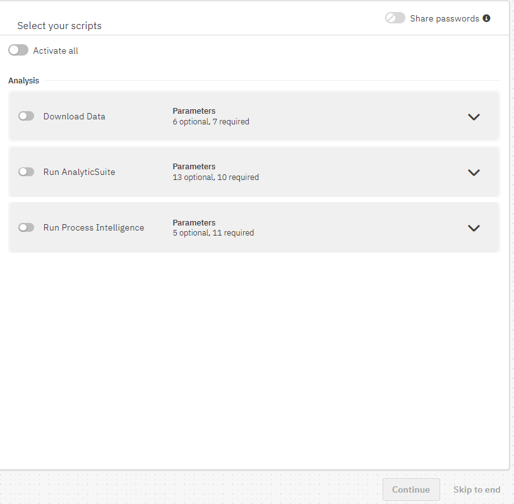Click the Run Process Intelligence label
Screen dimensions: 514x504
(x=93, y=227)
